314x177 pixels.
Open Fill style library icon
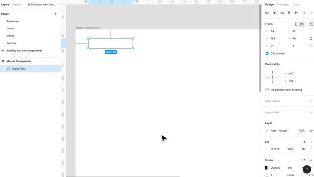click(304, 142)
